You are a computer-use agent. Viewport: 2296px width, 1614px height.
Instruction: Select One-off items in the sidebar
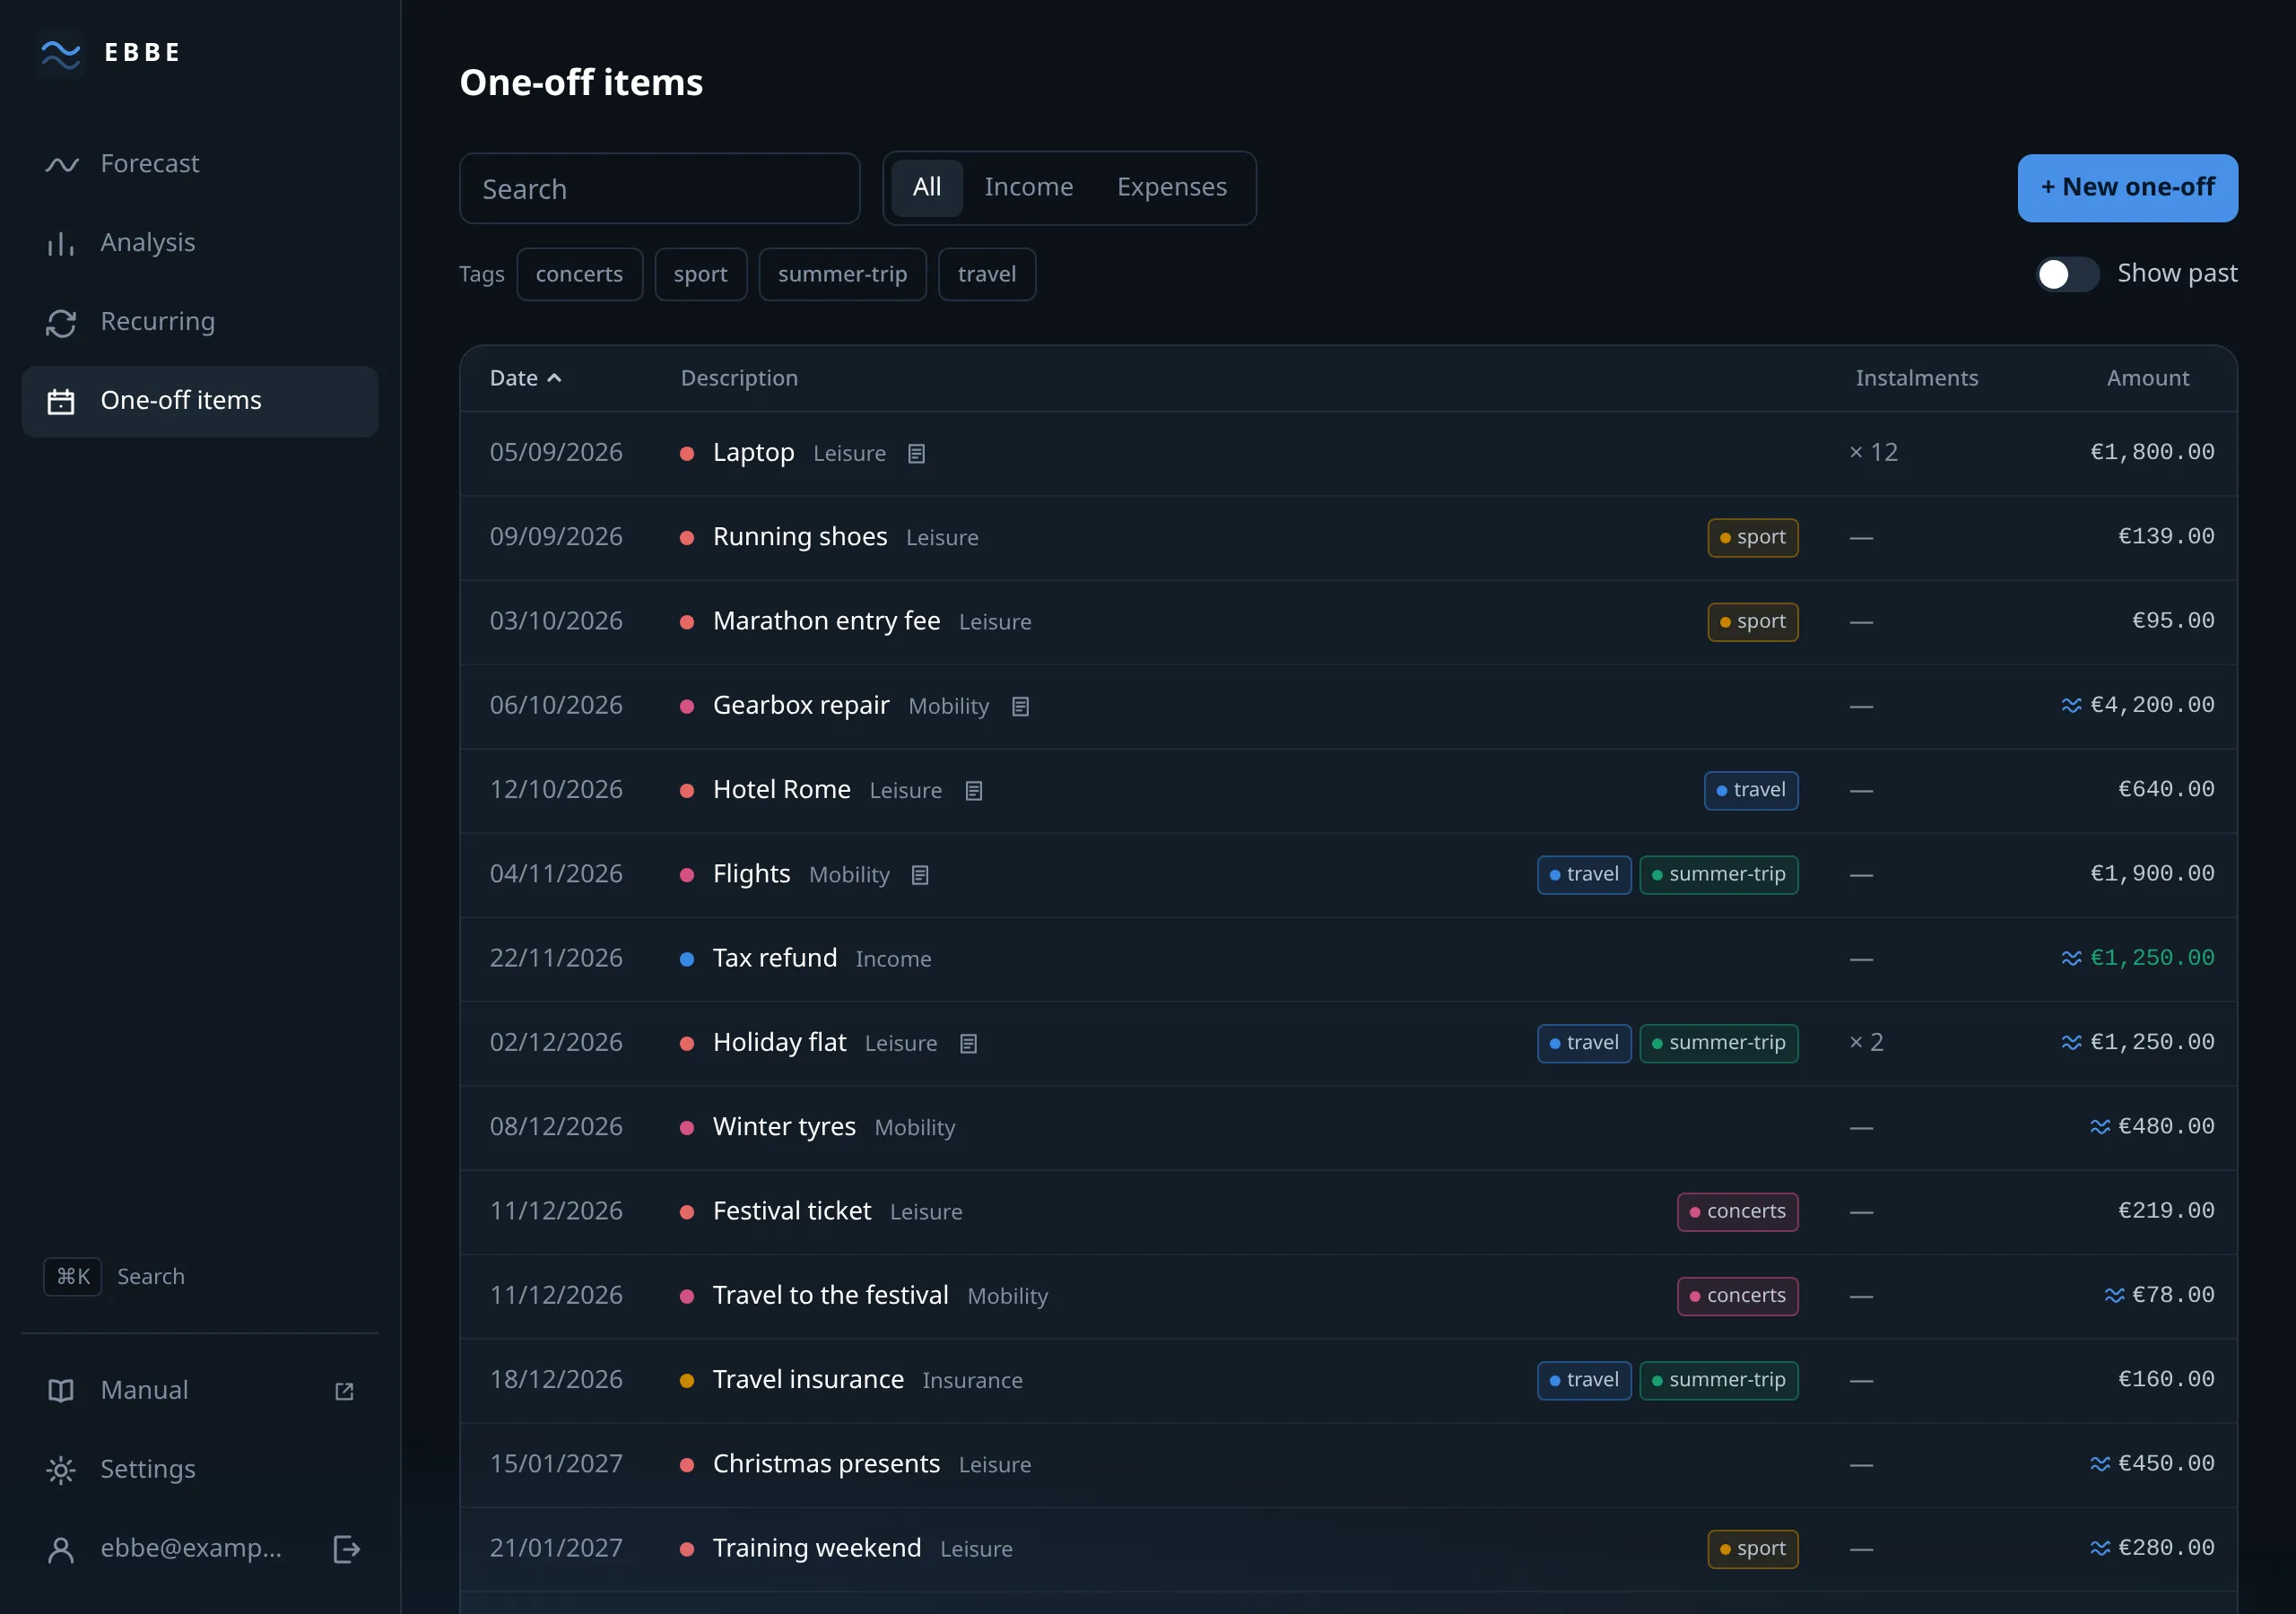[x=200, y=400]
